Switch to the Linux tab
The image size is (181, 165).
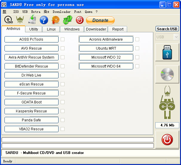pos(51,29)
